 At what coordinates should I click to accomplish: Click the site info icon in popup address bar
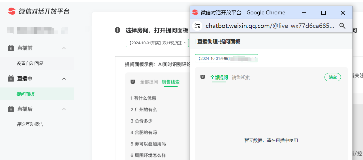197,26
